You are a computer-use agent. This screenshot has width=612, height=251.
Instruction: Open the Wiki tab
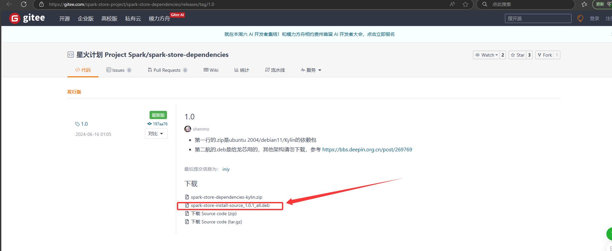click(x=211, y=70)
